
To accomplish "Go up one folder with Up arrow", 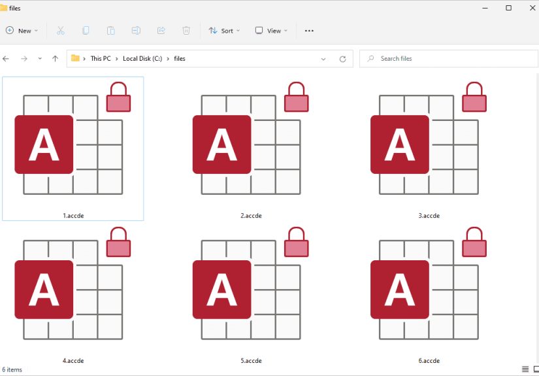I will (x=55, y=59).
